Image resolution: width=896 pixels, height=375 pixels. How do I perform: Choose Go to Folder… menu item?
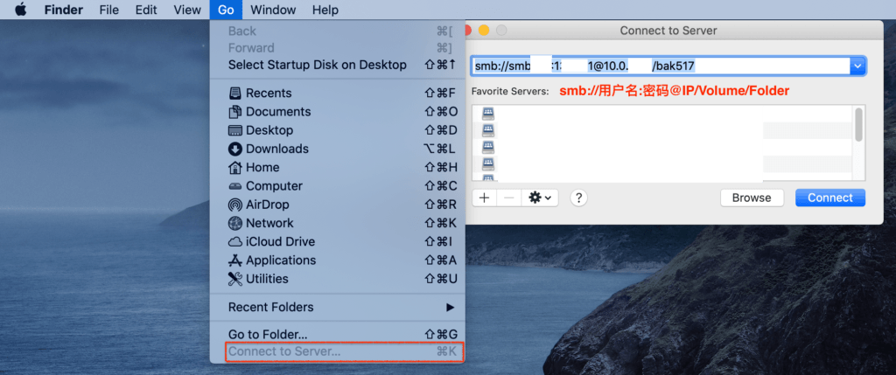point(338,335)
